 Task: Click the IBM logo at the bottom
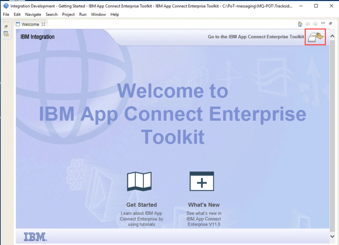(x=35, y=237)
